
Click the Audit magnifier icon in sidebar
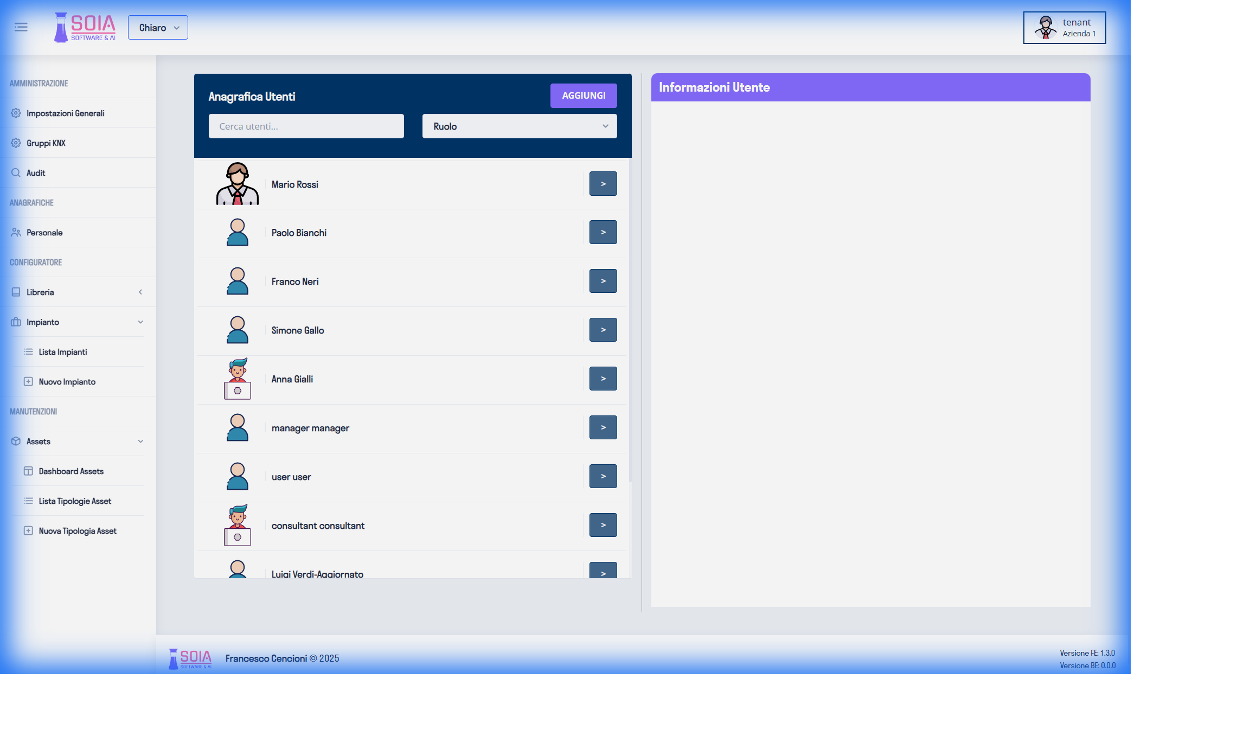[x=16, y=173]
